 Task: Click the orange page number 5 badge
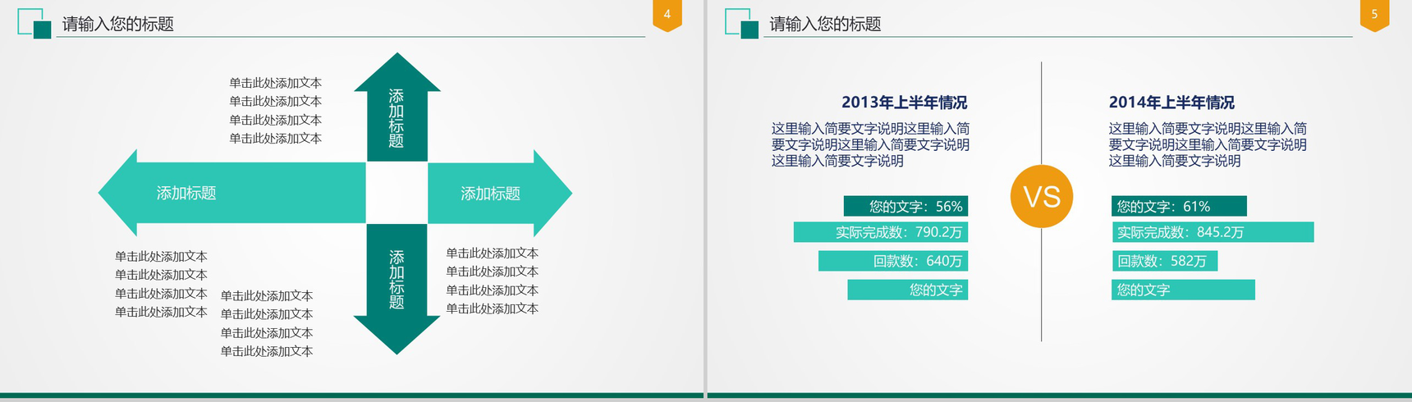[1374, 15]
